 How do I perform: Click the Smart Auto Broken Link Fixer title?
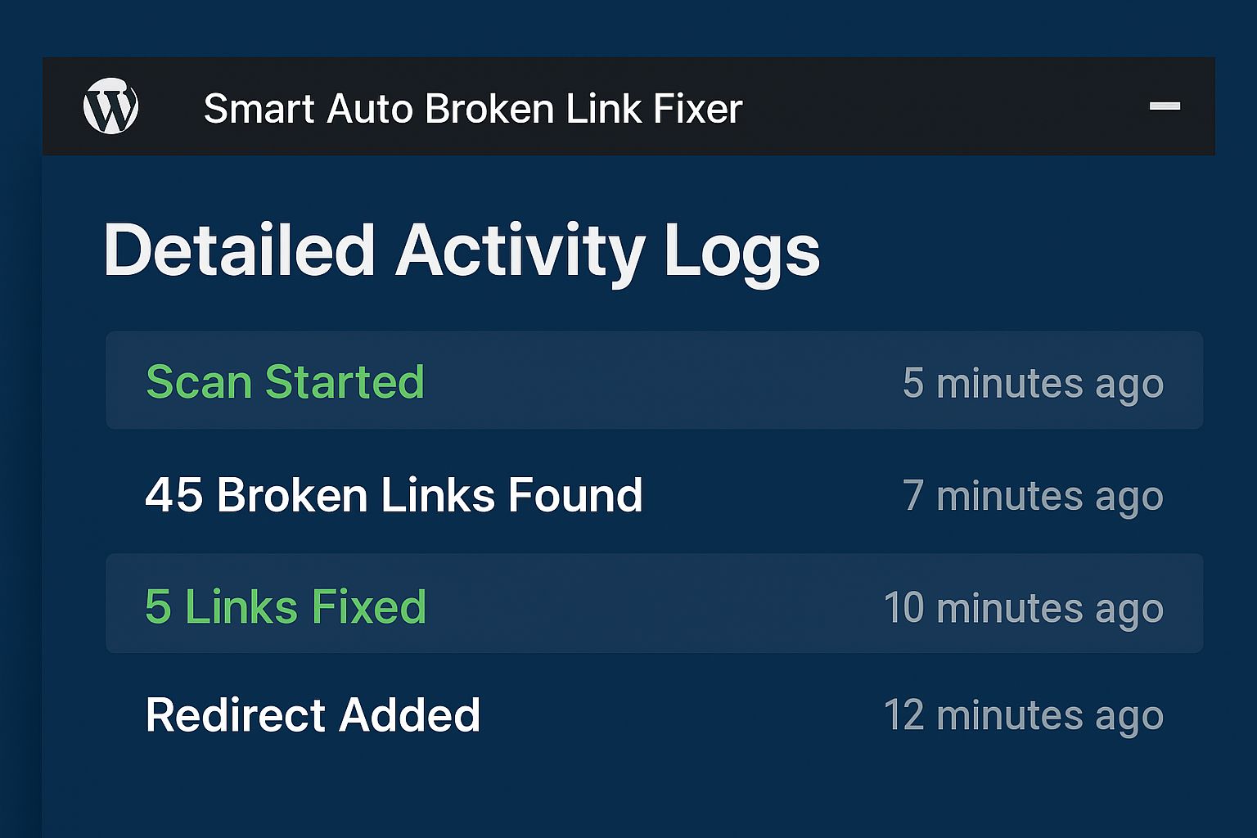(x=472, y=109)
